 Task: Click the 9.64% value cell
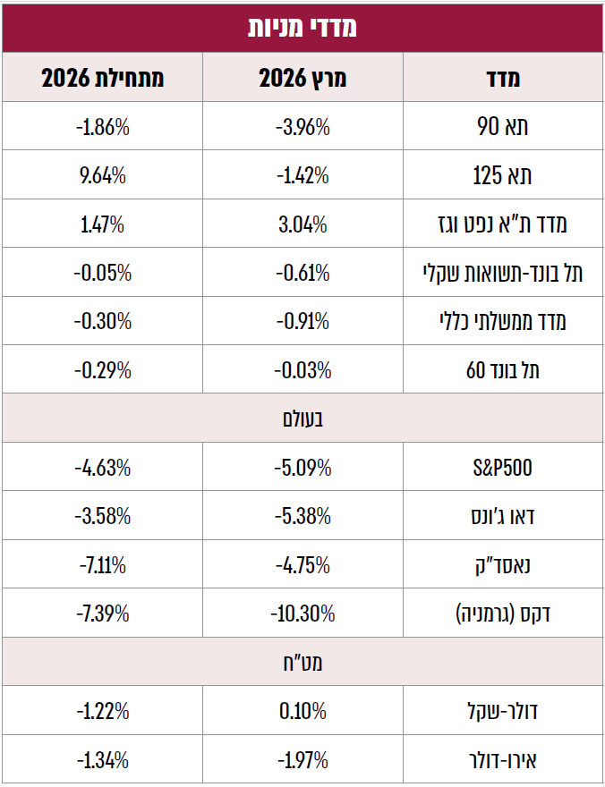(103, 176)
